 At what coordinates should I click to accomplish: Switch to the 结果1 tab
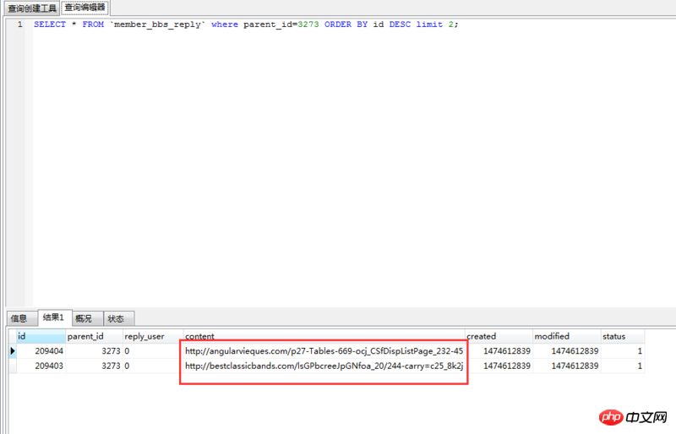[53, 317]
